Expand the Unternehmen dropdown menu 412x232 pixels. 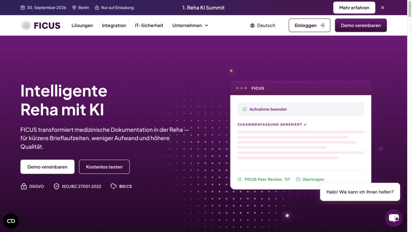click(190, 25)
